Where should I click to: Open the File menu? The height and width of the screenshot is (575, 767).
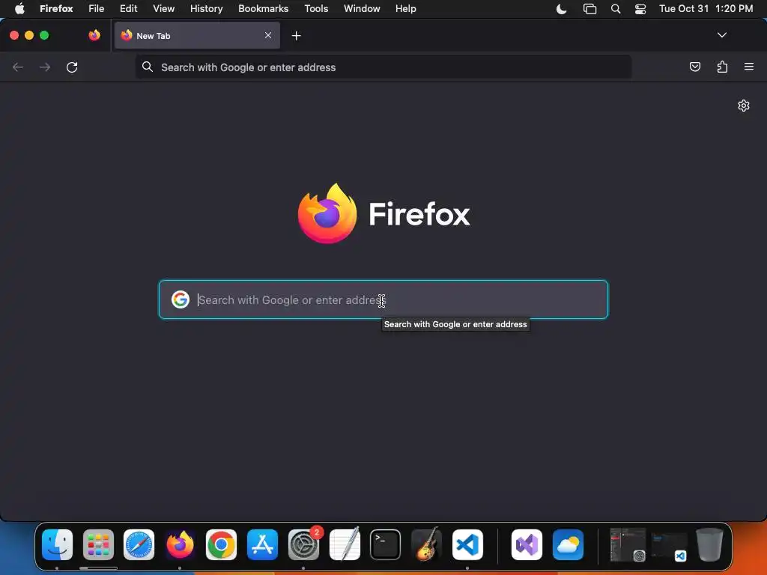point(97,8)
